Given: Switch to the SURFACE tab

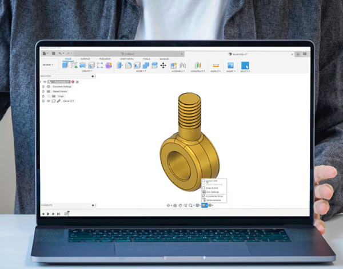Looking at the screenshot, I should pyautogui.click(x=85, y=59).
